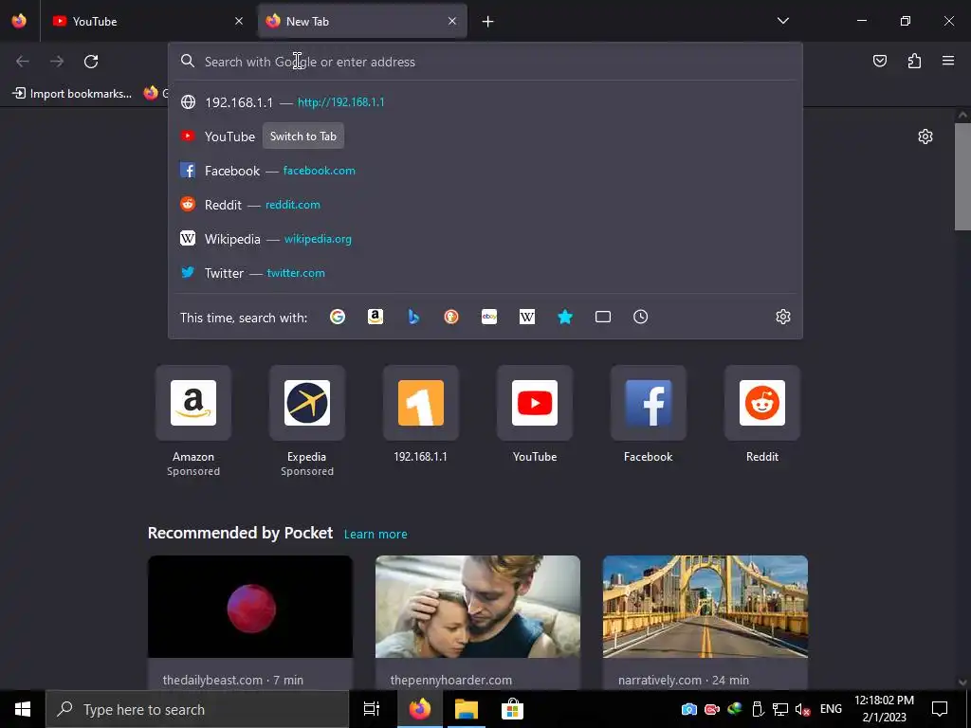Search this time with Google icon
The height and width of the screenshot is (728, 971).
338,317
